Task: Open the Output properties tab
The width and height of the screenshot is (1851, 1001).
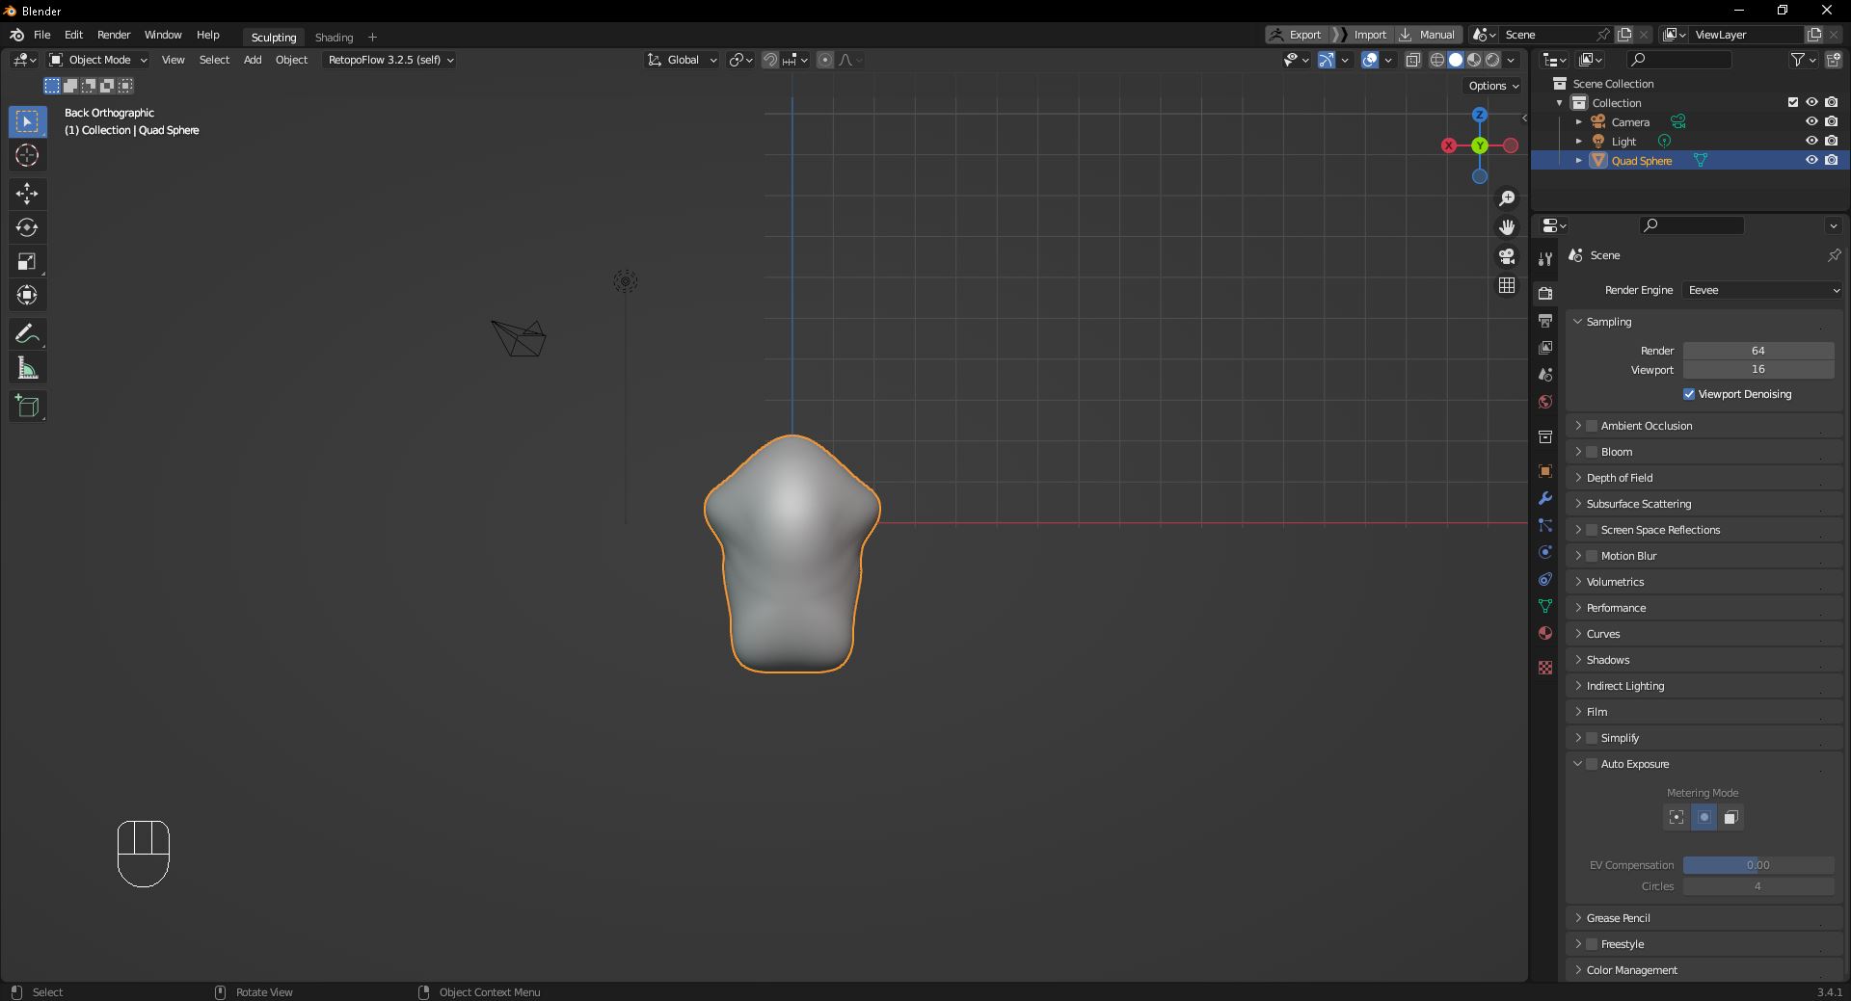Action: click(x=1545, y=320)
